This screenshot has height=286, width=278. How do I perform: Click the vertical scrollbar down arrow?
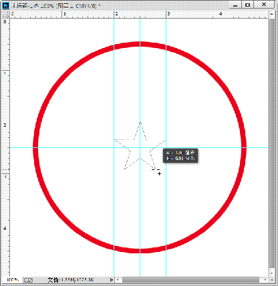[x=271, y=273]
